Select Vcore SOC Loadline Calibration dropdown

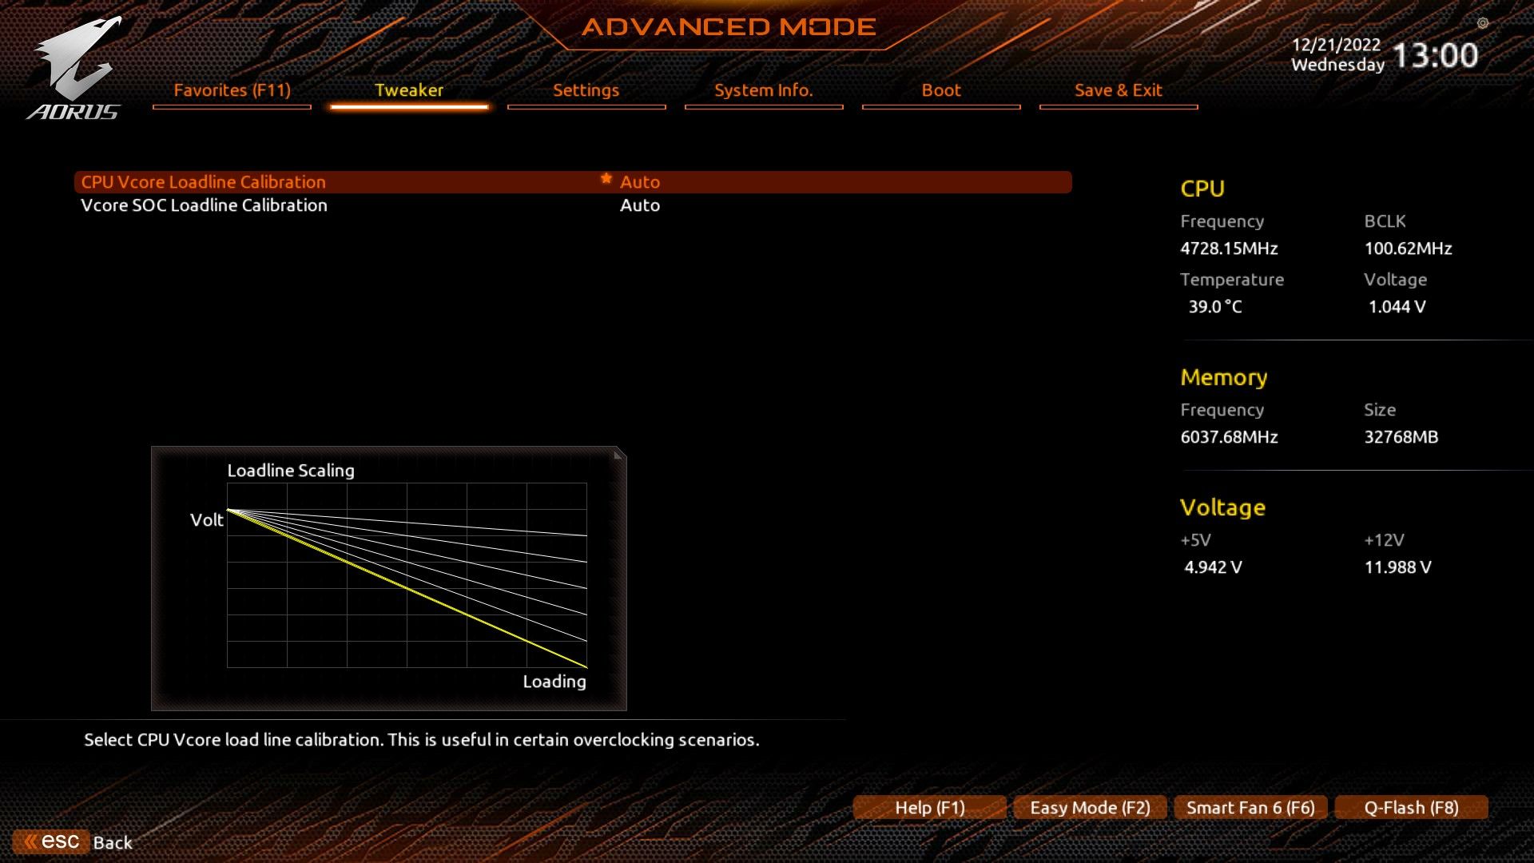[639, 205]
